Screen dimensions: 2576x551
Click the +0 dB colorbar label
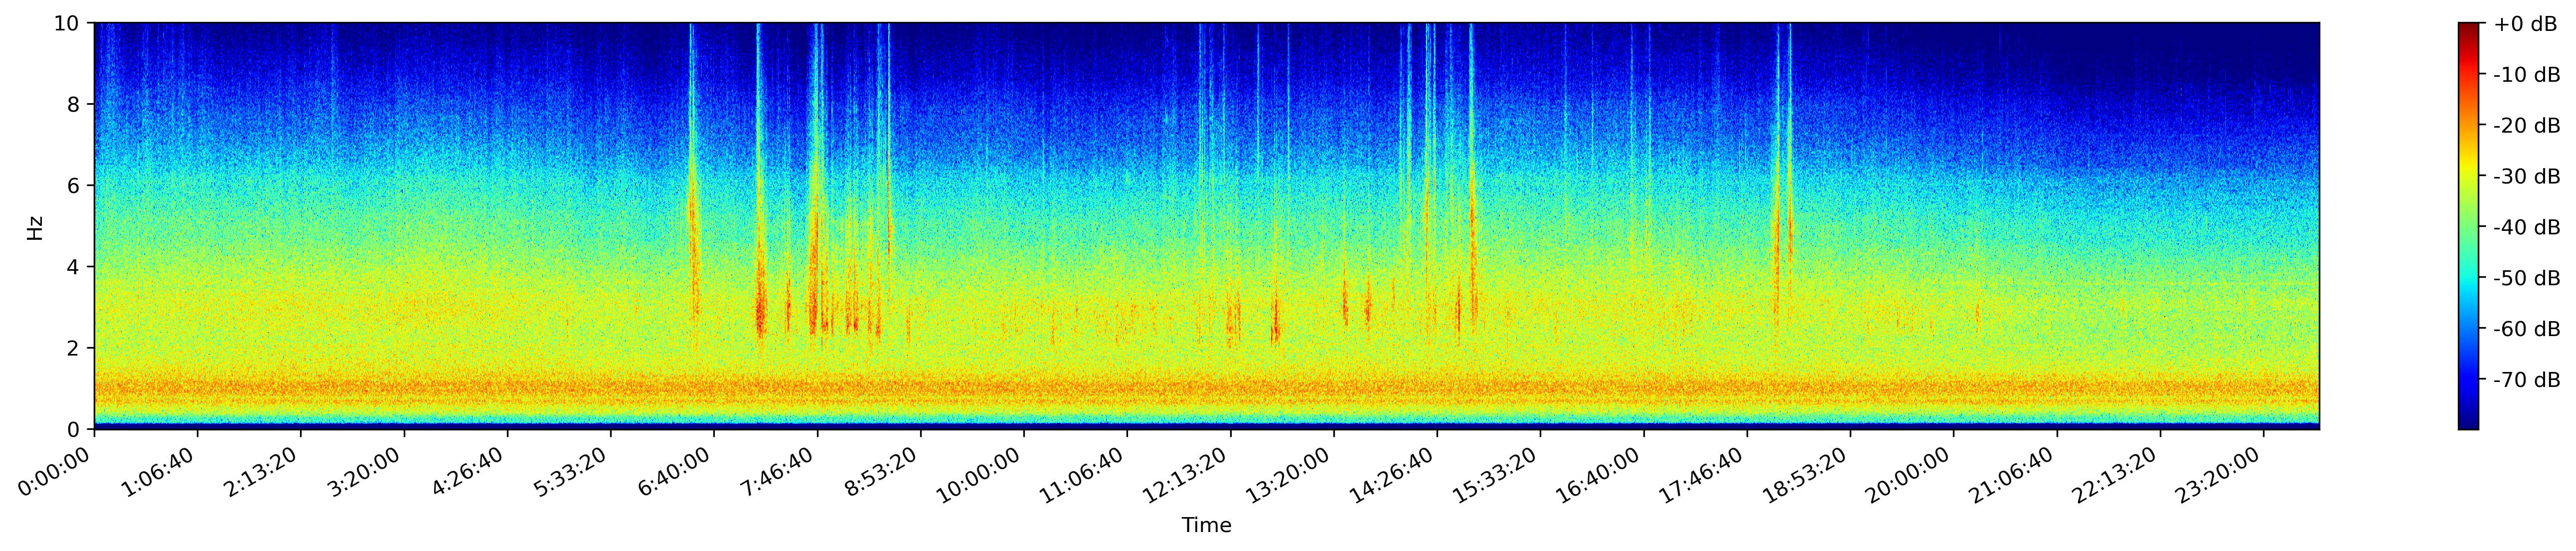[2525, 24]
